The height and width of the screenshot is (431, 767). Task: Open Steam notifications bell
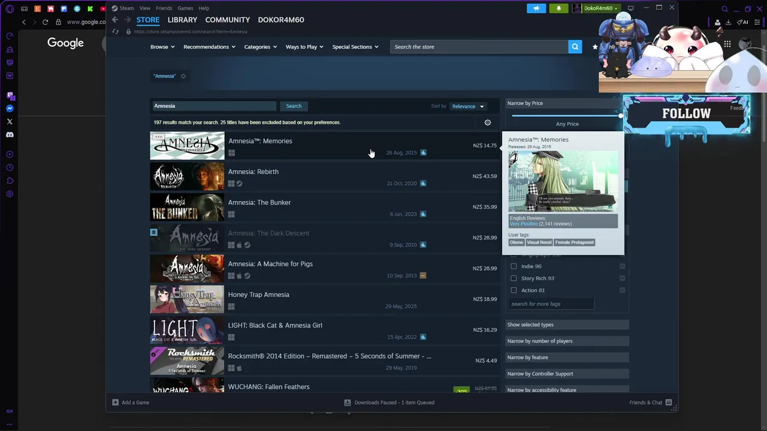click(x=558, y=8)
